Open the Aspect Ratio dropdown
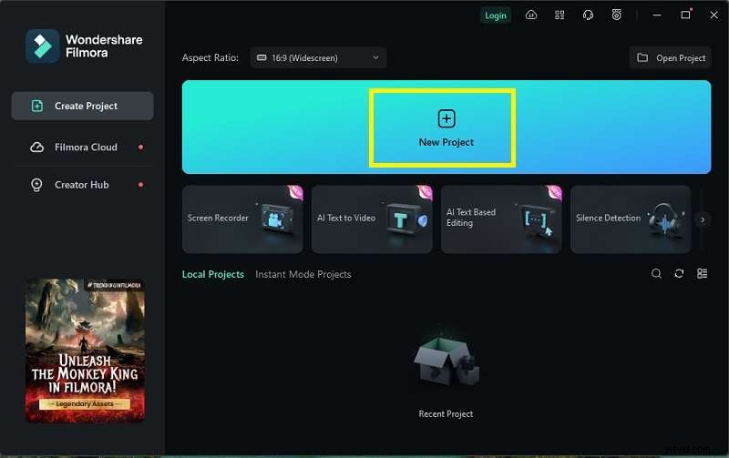 tap(318, 58)
